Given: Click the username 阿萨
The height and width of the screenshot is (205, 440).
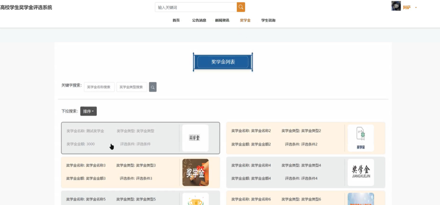Looking at the screenshot, I should 407,8.
